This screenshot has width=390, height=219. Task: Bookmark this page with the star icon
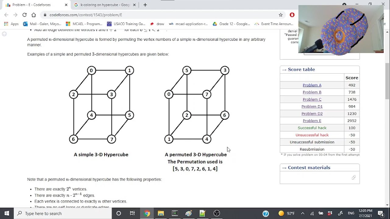(x=281, y=15)
